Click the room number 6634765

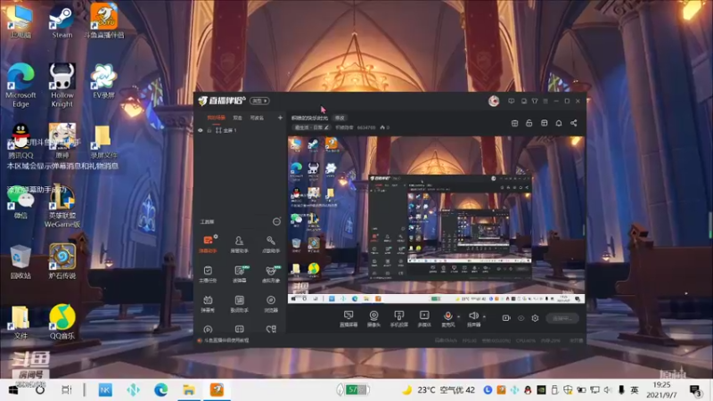point(366,127)
